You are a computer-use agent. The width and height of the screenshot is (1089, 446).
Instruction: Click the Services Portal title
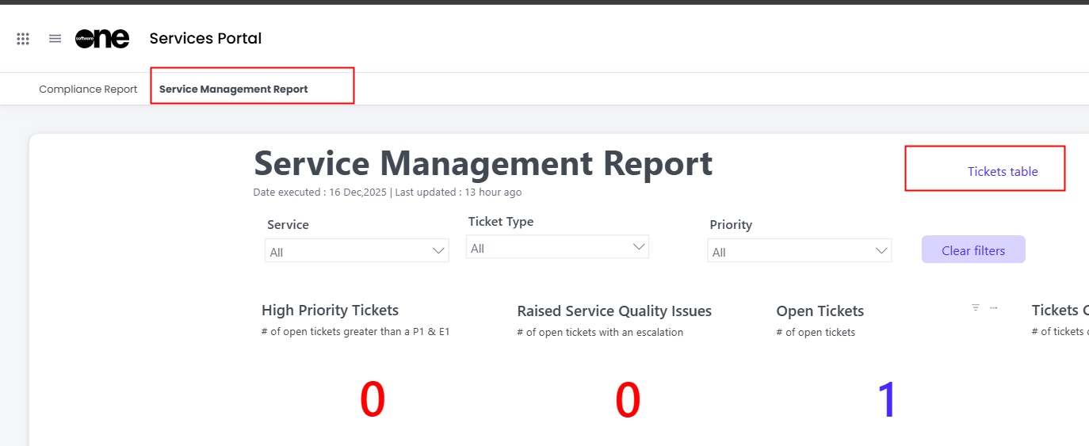click(205, 39)
